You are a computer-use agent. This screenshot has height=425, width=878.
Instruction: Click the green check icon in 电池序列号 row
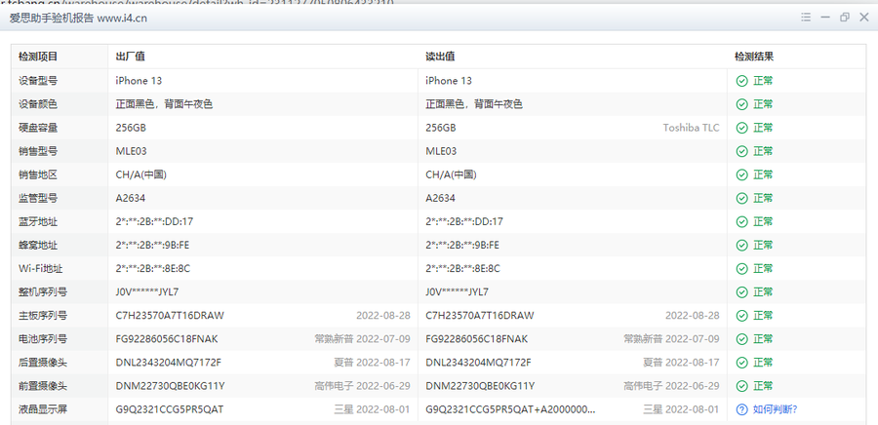(x=742, y=339)
